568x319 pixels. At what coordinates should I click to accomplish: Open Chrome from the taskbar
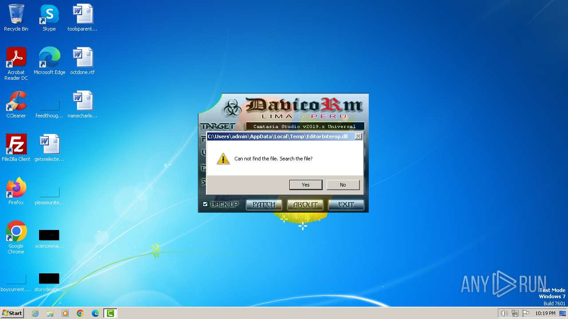tap(80, 313)
